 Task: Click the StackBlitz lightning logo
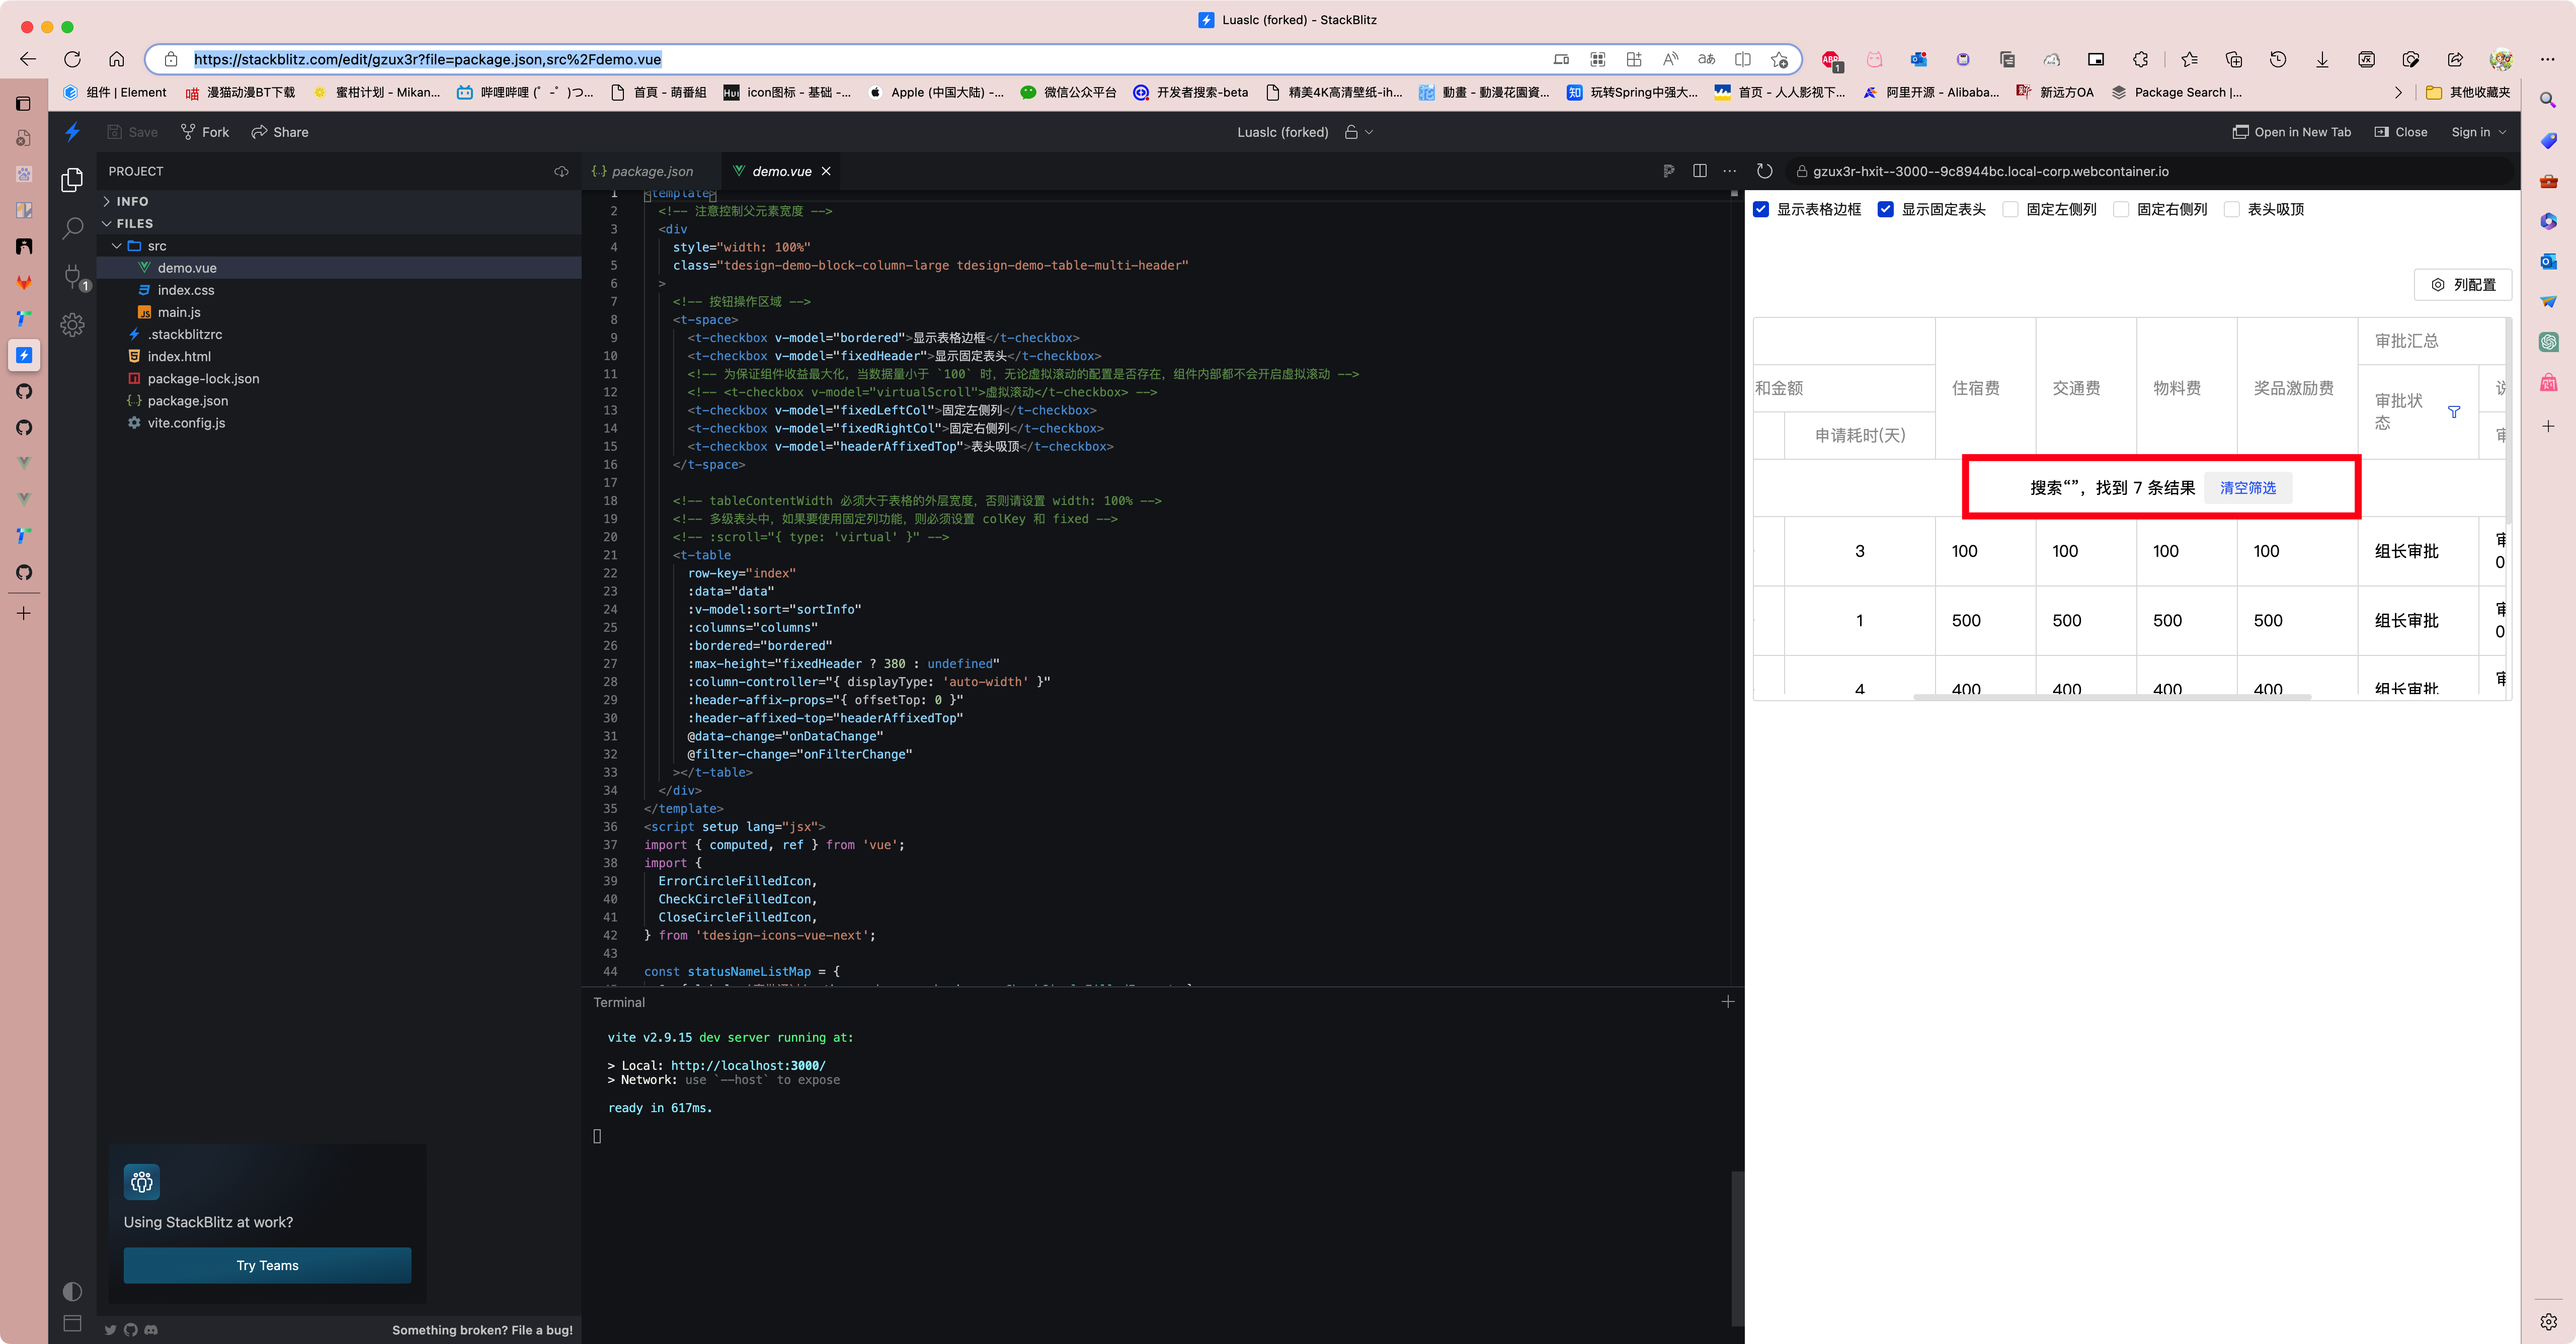72,131
